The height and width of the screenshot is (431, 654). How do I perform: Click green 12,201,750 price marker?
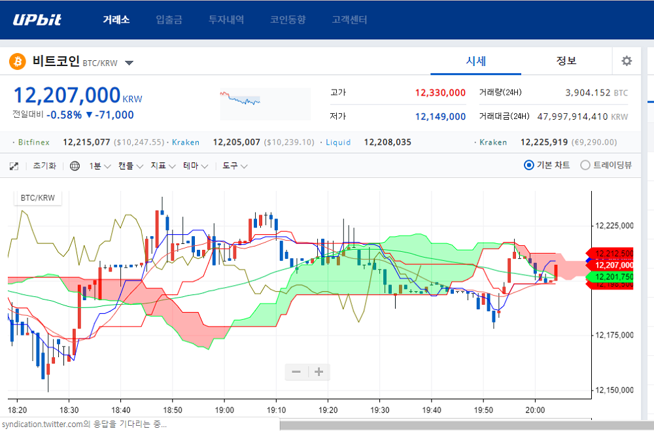[x=611, y=277]
